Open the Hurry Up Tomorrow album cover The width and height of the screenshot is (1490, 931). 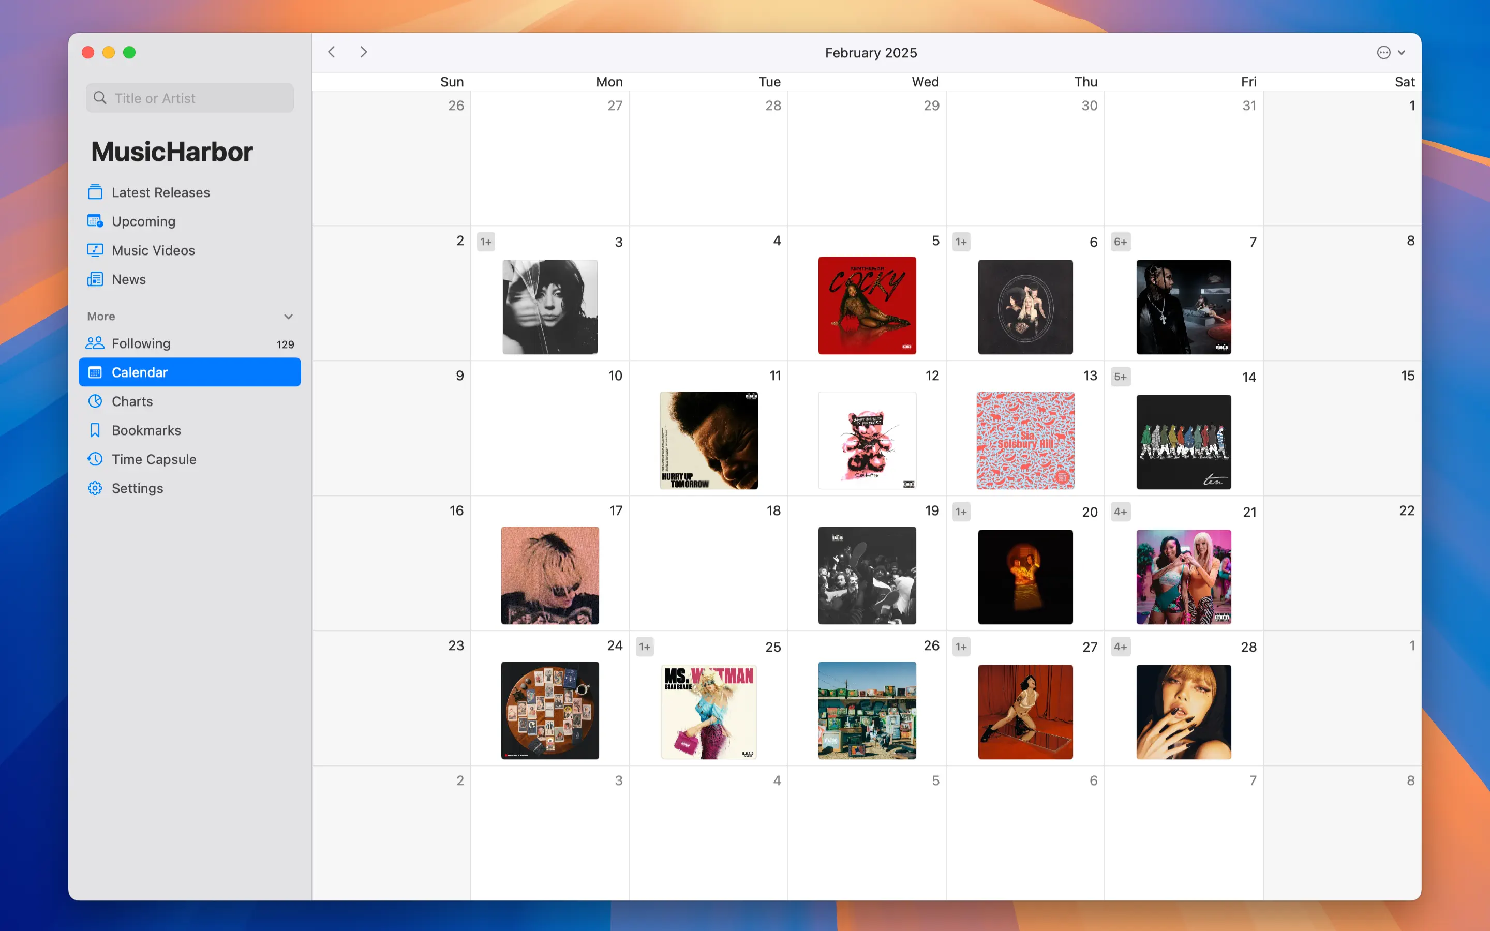coord(709,440)
